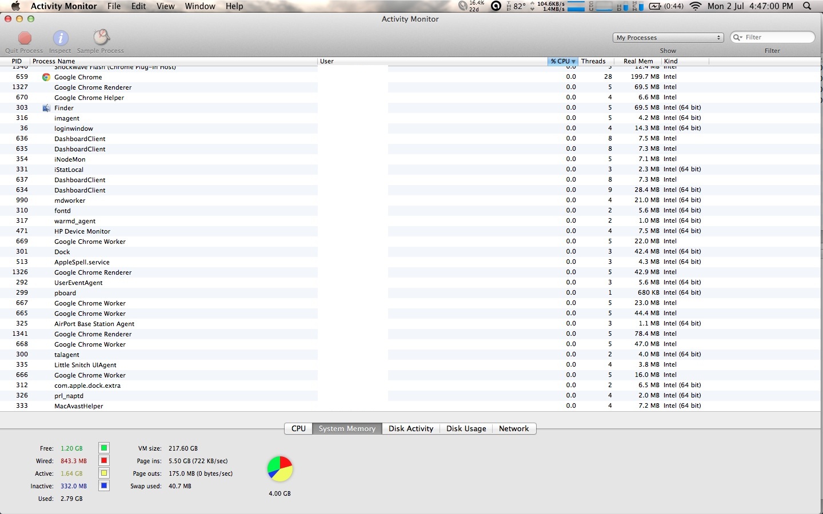Click the date and time in menu bar
Screen dimensions: 823x514
(x=750, y=6)
